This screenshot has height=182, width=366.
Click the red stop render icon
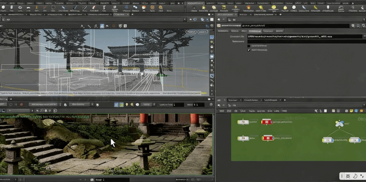point(21,105)
